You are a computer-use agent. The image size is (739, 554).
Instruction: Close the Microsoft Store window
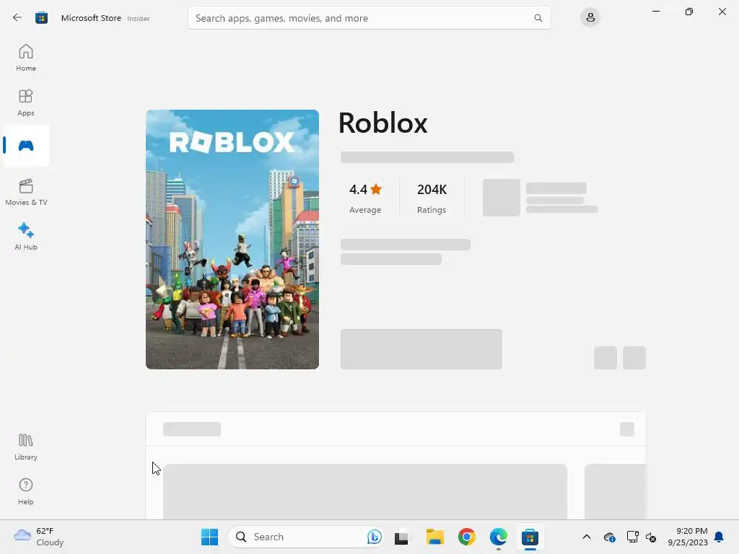point(722,12)
